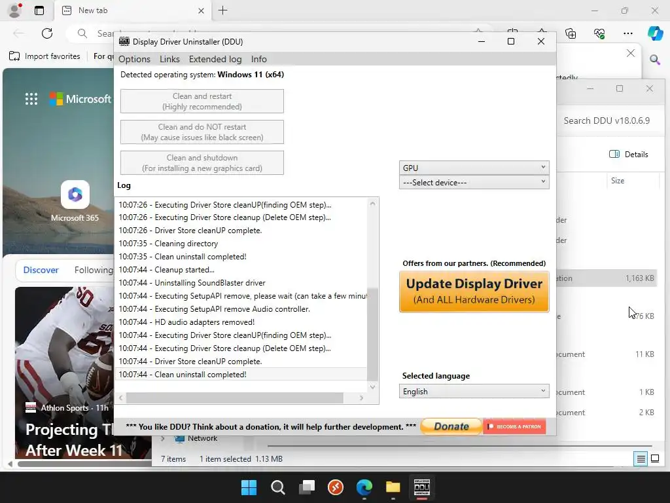Click Clean and do NOT restart button

click(202, 132)
